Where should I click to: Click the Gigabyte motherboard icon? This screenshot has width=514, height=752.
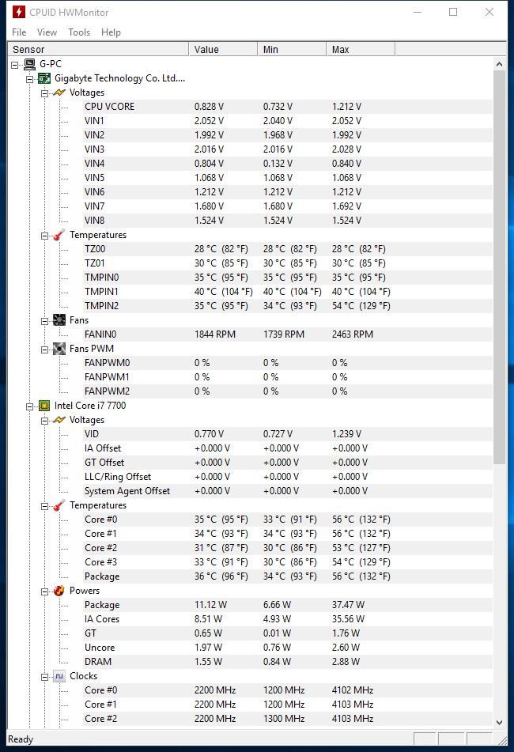point(44,78)
